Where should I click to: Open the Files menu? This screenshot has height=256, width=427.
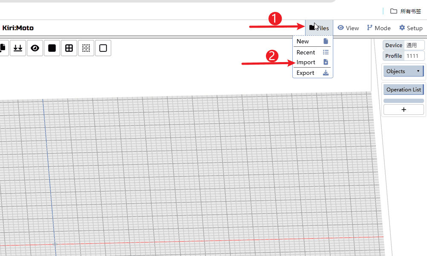click(319, 28)
